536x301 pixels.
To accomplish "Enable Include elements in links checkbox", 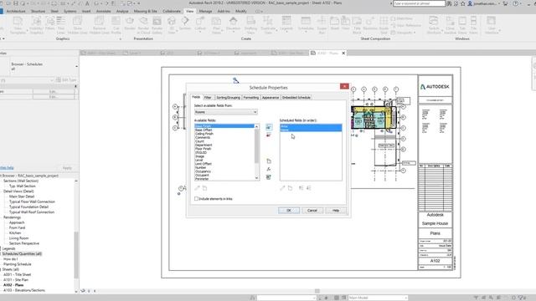I will point(196,199).
